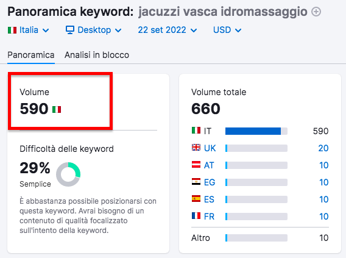
Task: Click the Egypt flag icon
Action: pyautogui.click(x=196, y=182)
